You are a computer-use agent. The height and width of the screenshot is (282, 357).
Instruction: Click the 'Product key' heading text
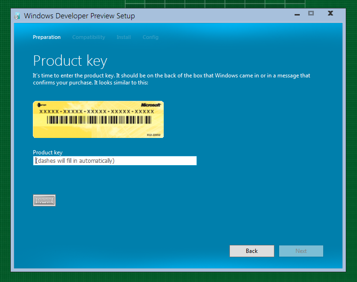coord(70,61)
